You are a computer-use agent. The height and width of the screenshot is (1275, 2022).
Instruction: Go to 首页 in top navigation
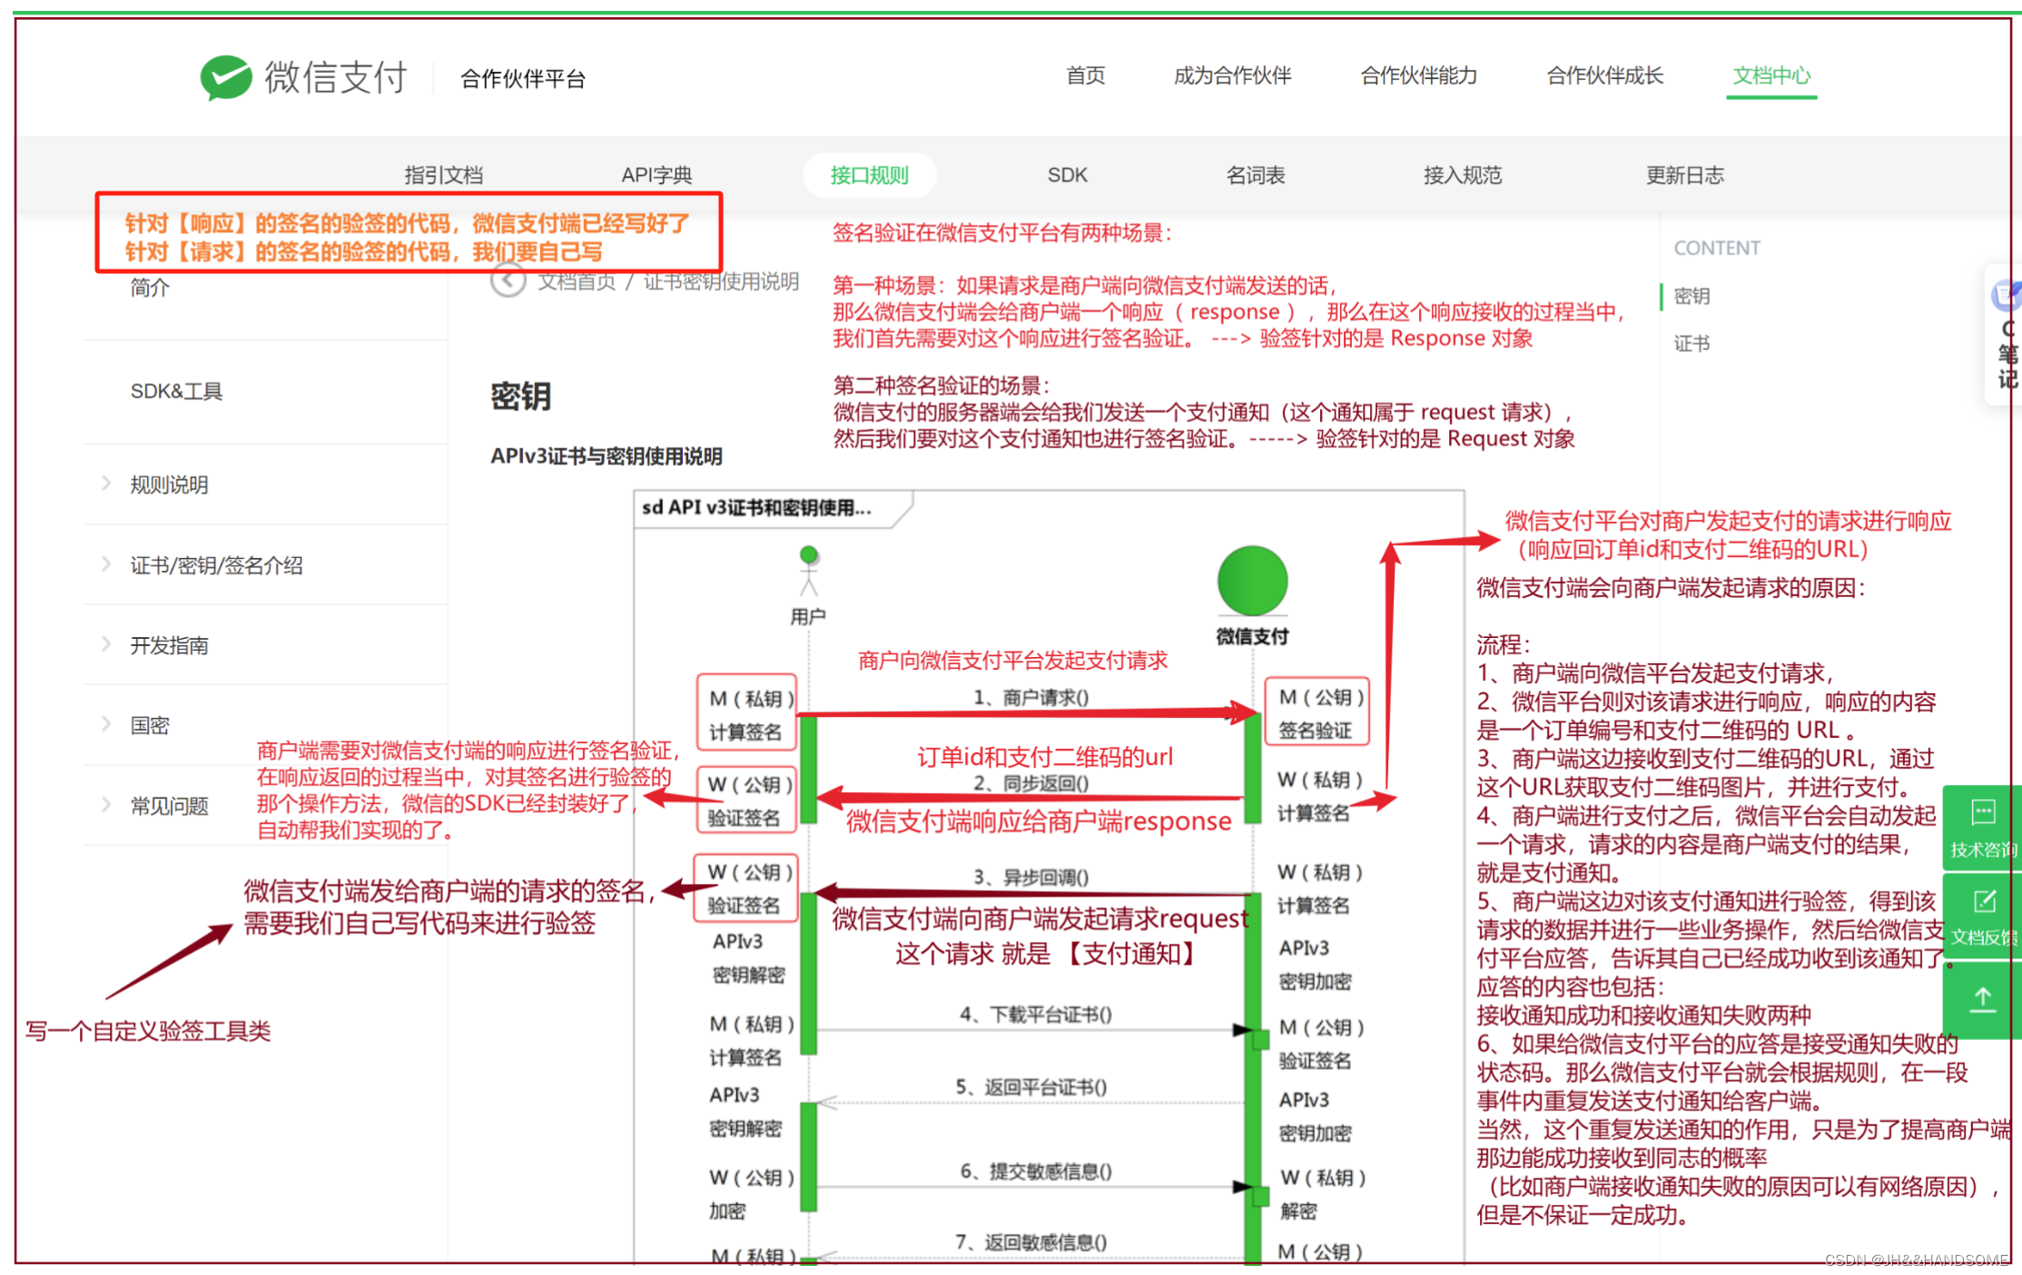1085,75
